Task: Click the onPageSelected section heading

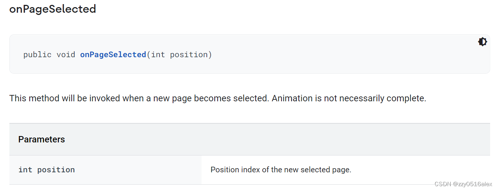Action: pyautogui.click(x=53, y=9)
